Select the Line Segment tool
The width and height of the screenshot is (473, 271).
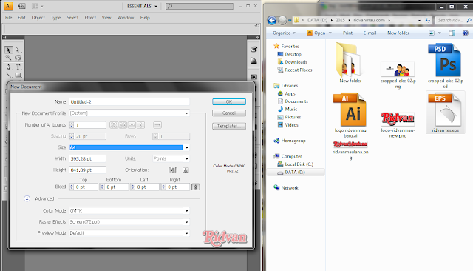pos(8,76)
